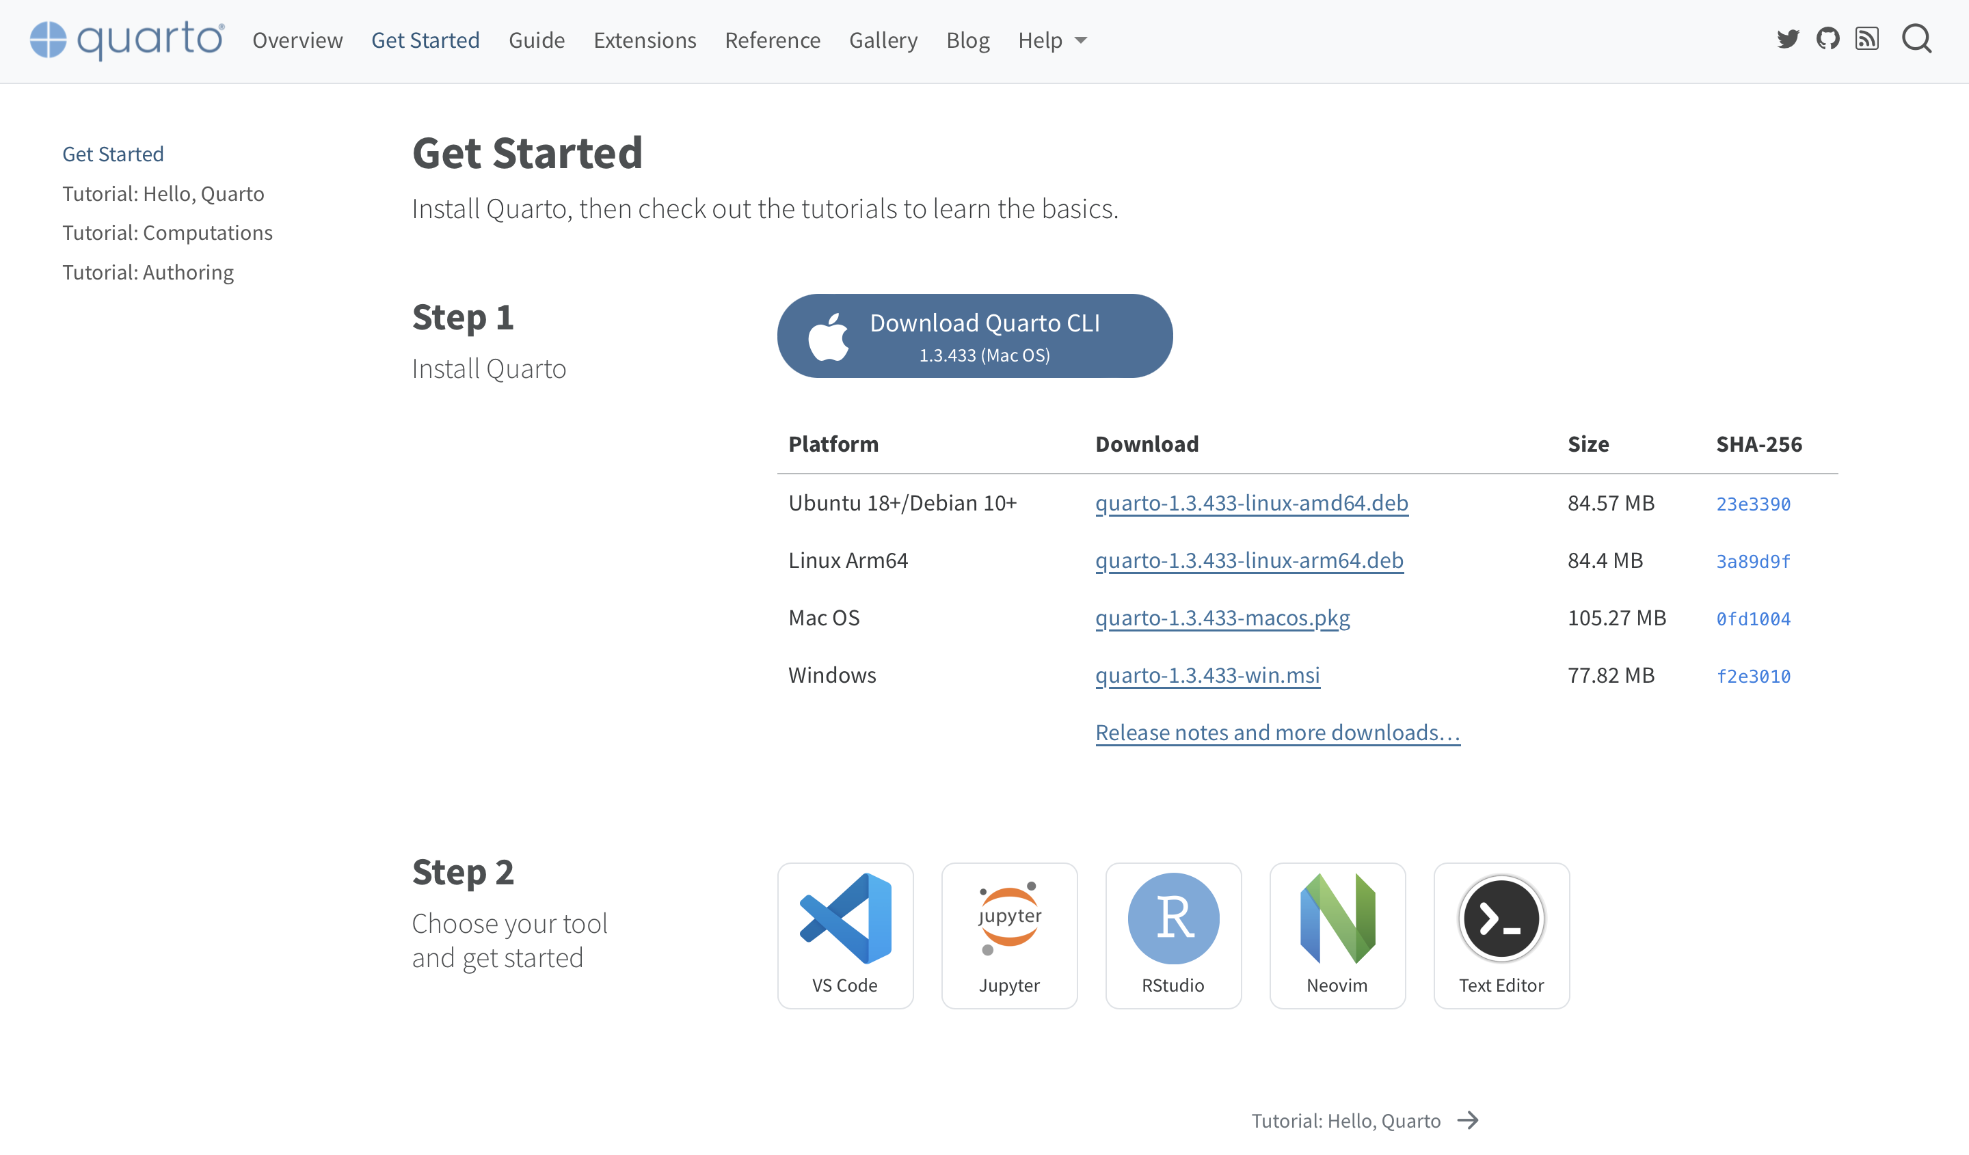Viewport: 1969px width, 1155px height.
Task: Open the Twitter social link
Action: click(1788, 37)
